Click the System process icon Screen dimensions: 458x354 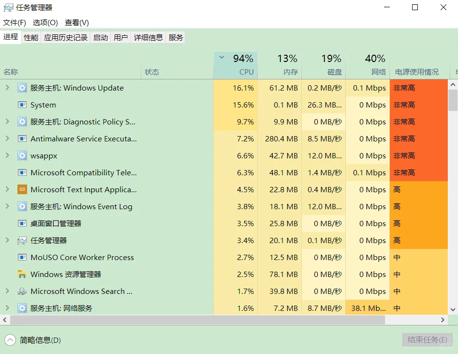pyautogui.click(x=21, y=105)
